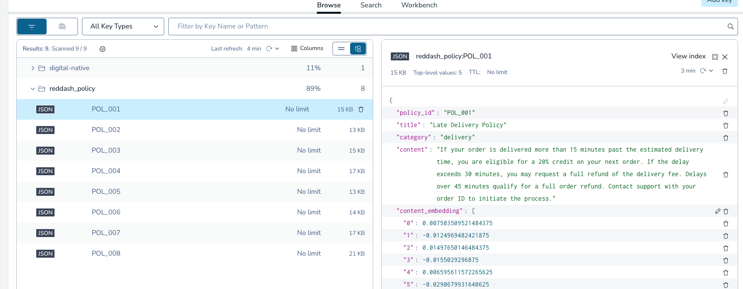Refresh the key details panel
743x289 pixels.
703,71
